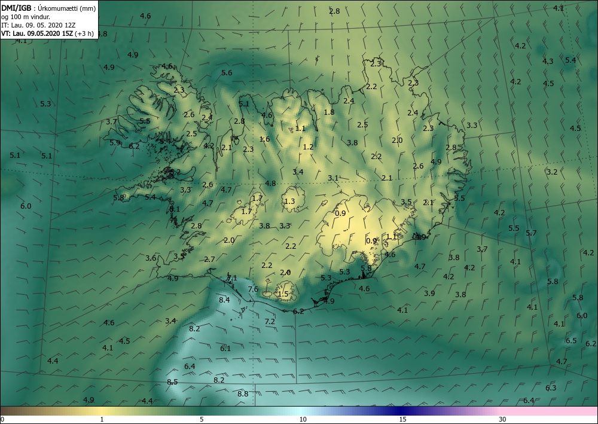598x424 pixels.
Task: Click the 5.7 value on the map
Action: click(x=531, y=233)
